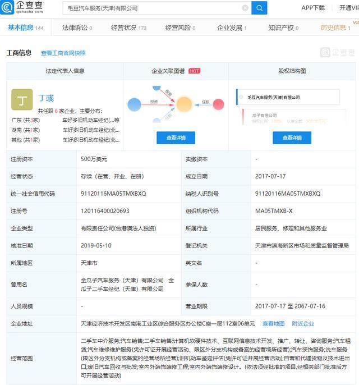Clear the search box with the X icon
This screenshot has width=359, height=385.
[245, 8]
